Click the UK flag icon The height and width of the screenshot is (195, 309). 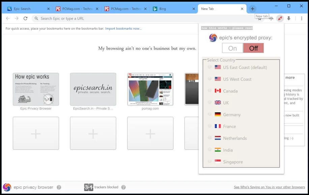point(218,102)
